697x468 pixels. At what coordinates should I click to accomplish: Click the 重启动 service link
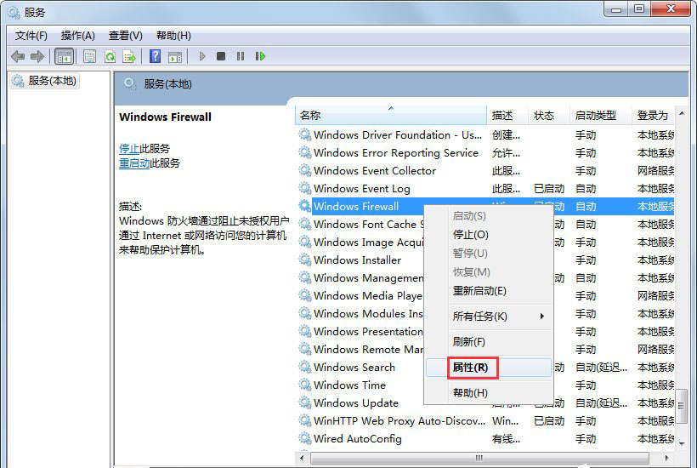[134, 163]
